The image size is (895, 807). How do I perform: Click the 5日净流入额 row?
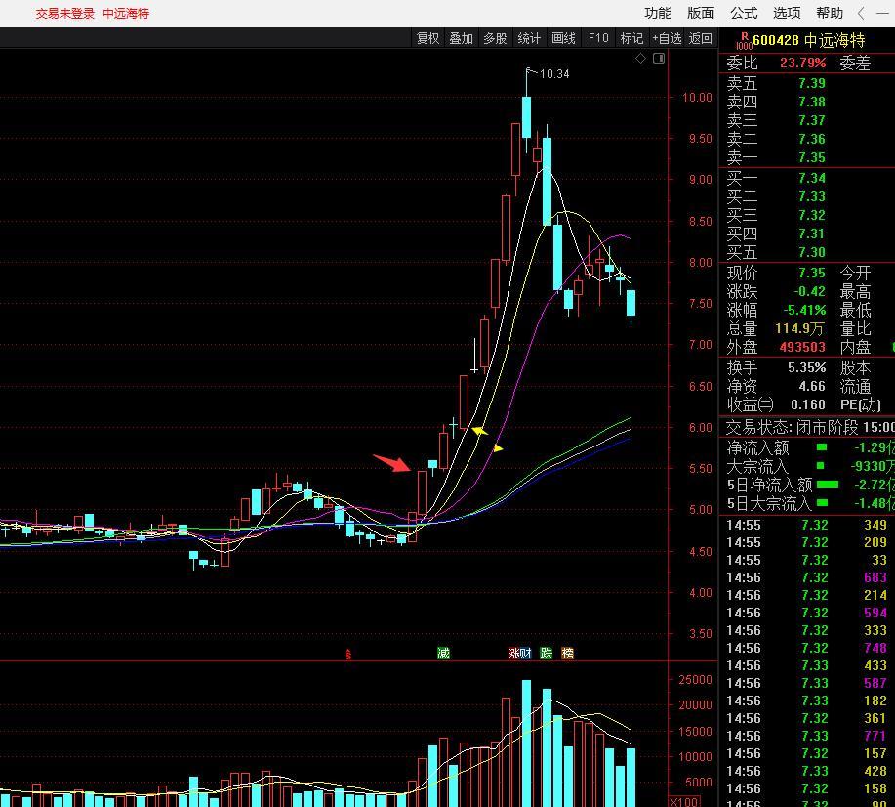point(809,485)
